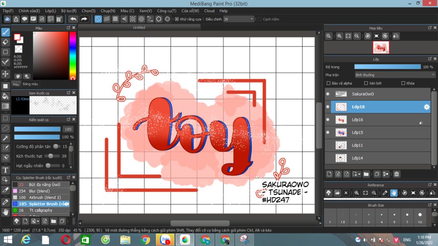The image size is (438, 246).
Task: Toggle the Khử răng cưa checkbox
Action: [x=177, y=19]
